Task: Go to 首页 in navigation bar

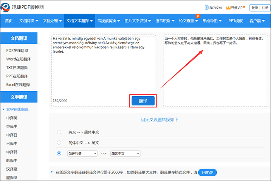Action: coord(9,21)
